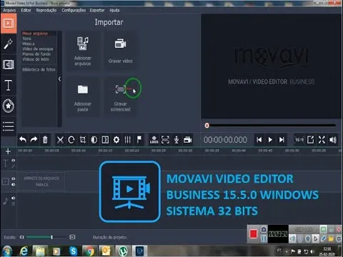The width and height of the screenshot is (343, 257).
Task: Select Biblioteca de fotos in import list
Action: tap(39, 69)
